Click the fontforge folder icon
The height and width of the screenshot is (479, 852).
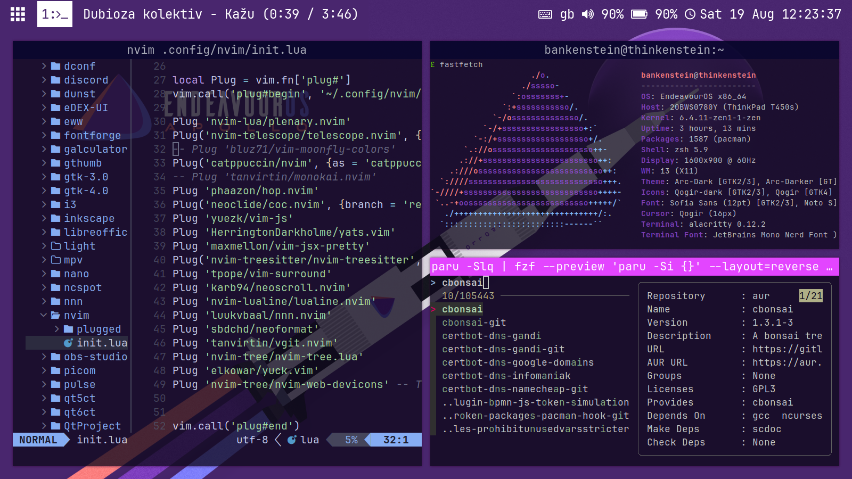tap(56, 135)
